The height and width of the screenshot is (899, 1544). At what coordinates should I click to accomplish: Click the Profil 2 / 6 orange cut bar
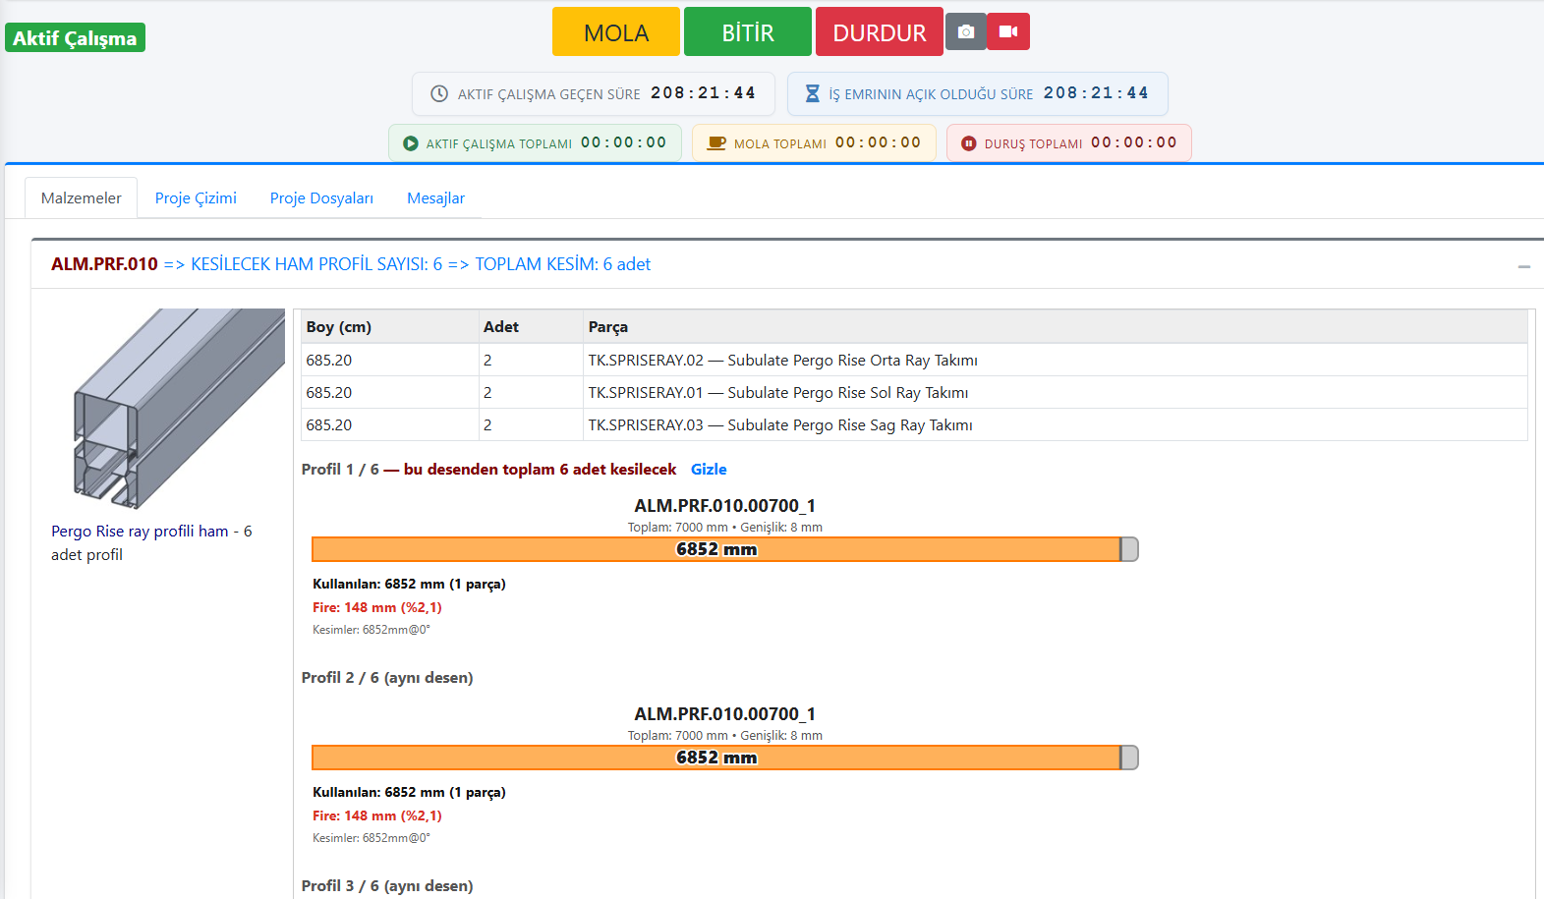pos(716,758)
